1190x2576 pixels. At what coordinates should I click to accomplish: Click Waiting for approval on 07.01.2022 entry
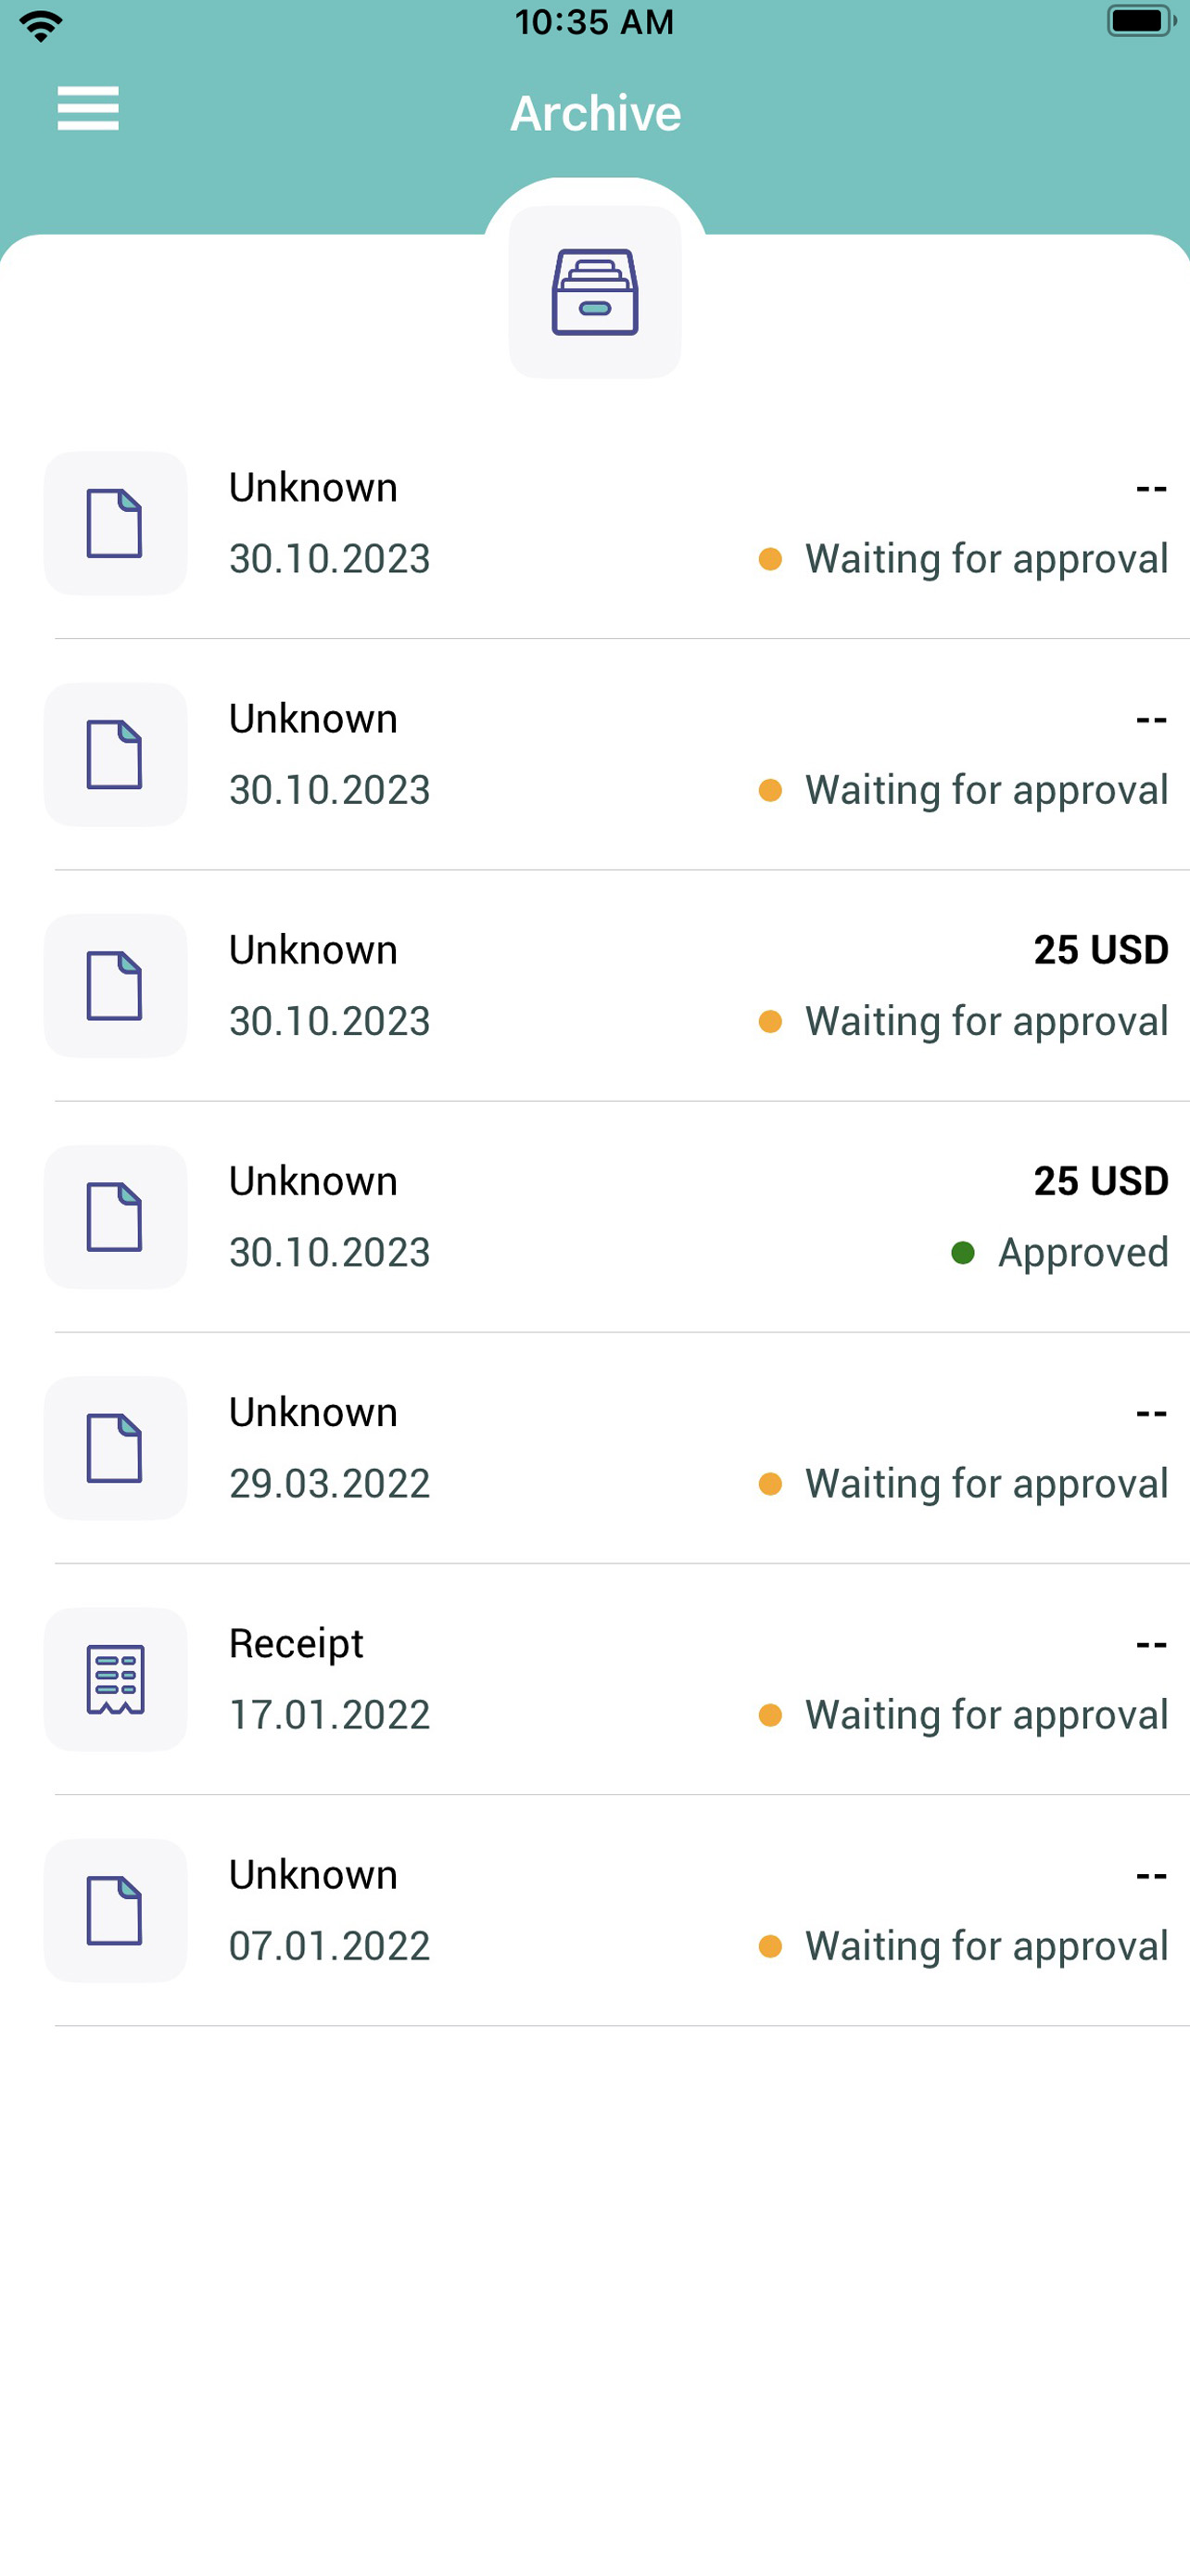pos(987,1946)
